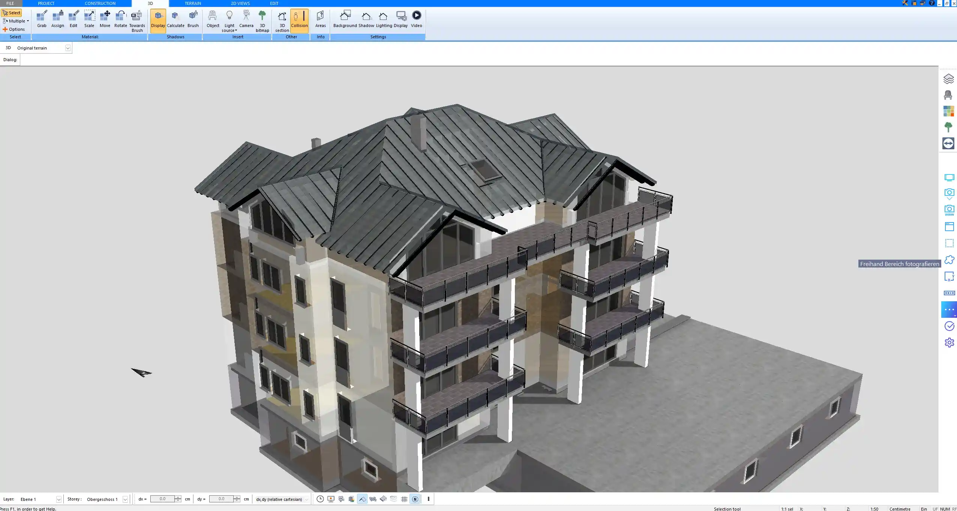Viewport: 957px width, 511px height.
Task: Activate the Assign material tool
Action: [x=57, y=19]
